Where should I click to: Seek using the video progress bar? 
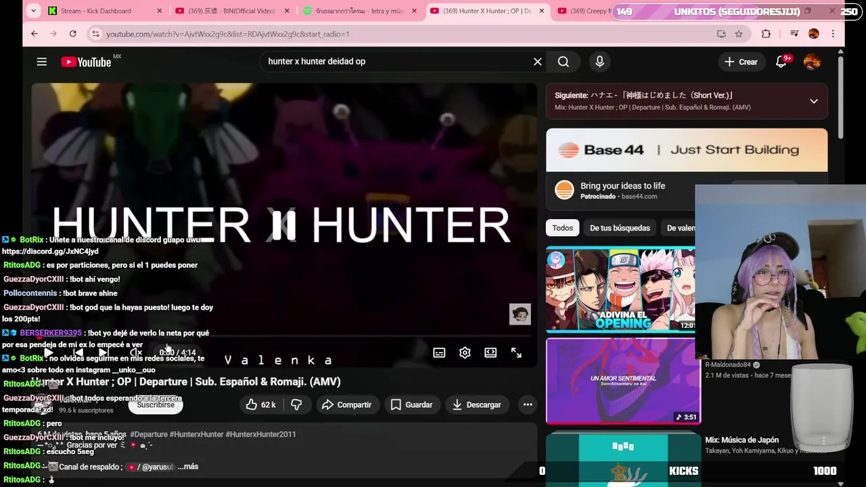284,336
